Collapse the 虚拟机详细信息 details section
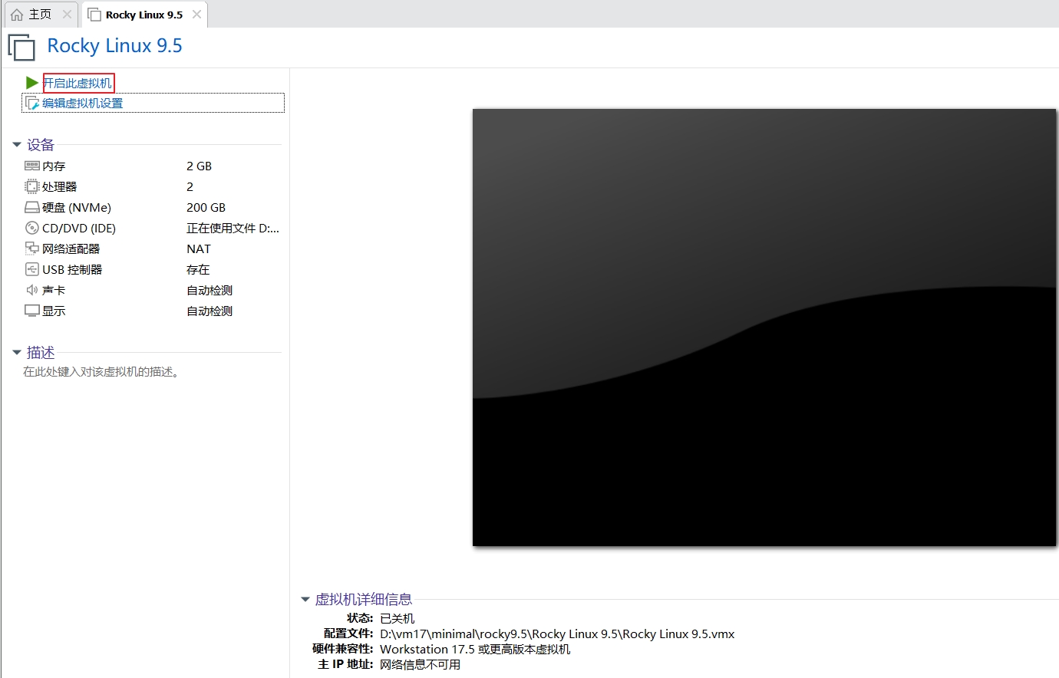 pyautogui.click(x=305, y=599)
